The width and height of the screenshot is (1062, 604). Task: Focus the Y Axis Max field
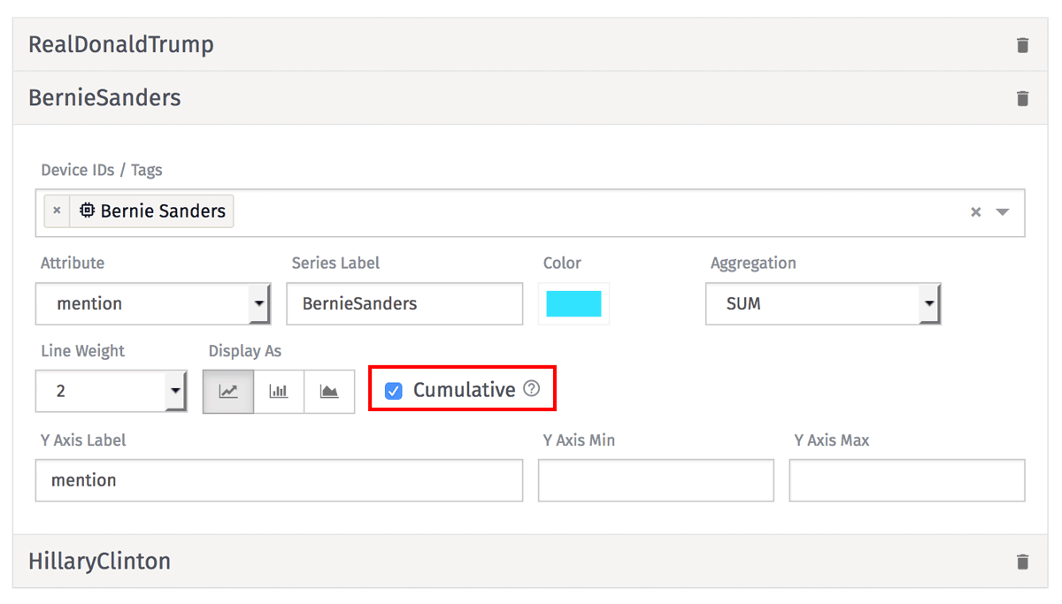[x=907, y=480]
